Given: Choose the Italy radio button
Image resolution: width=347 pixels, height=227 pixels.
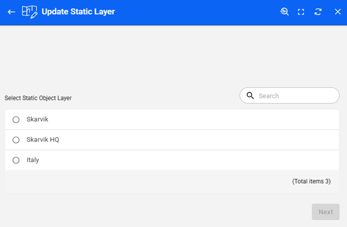Looking at the screenshot, I should click(x=16, y=160).
